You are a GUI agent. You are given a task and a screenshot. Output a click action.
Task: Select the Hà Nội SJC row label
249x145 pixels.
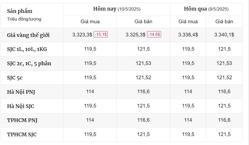click(x=20, y=106)
